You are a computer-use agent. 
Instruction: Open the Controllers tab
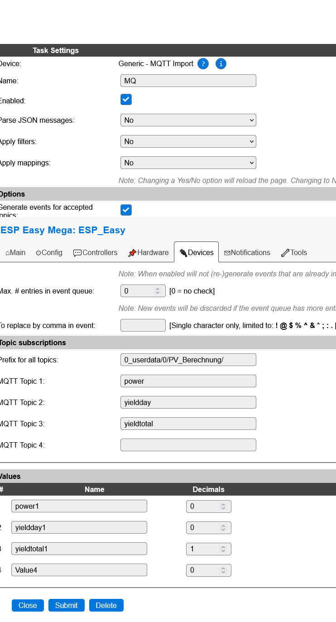[x=95, y=252]
